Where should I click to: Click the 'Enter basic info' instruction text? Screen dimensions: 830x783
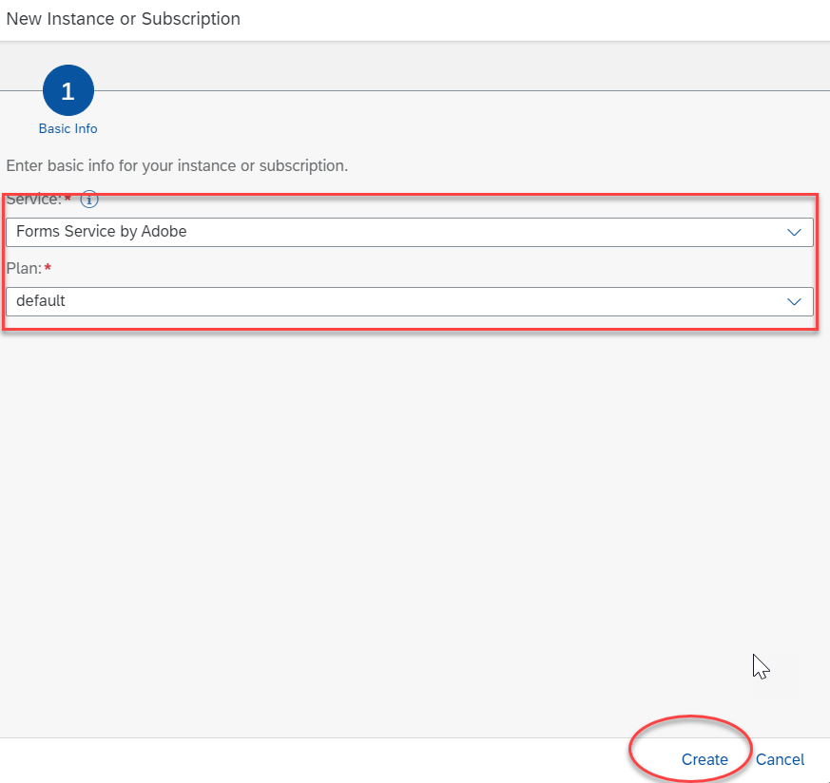(x=177, y=165)
